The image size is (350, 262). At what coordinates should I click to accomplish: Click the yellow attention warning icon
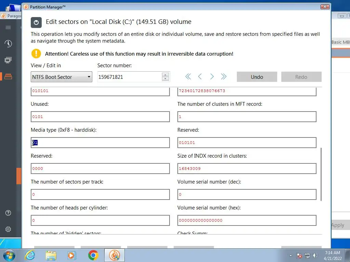[36, 54]
